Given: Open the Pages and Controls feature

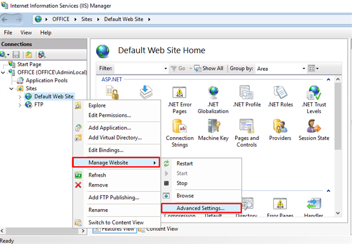Looking at the screenshot, I should pos(247,133).
